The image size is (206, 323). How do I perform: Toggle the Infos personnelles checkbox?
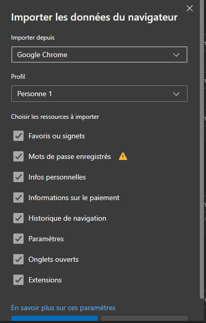point(18,177)
